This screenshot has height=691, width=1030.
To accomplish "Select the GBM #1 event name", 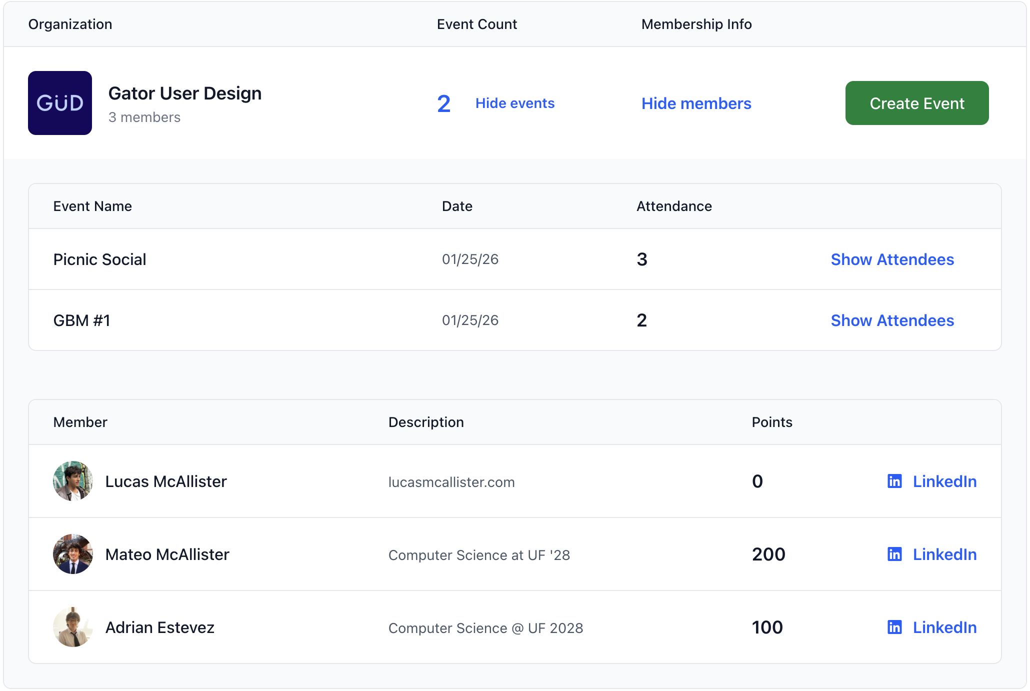I will coord(81,320).
